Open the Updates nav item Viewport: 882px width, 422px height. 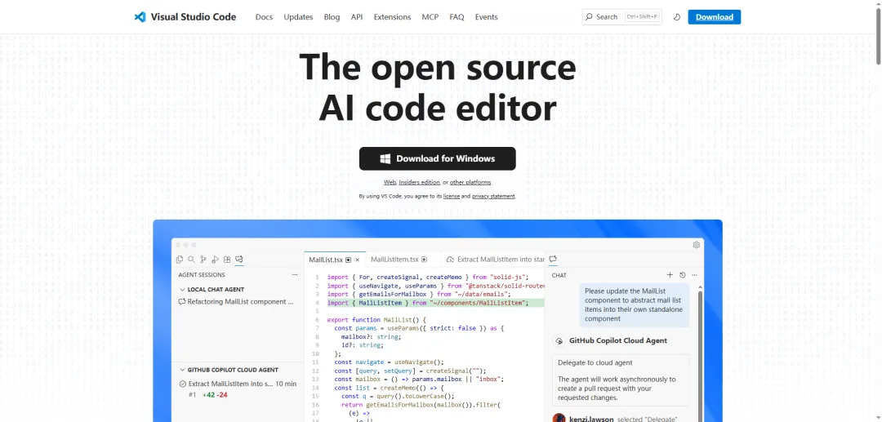click(298, 17)
